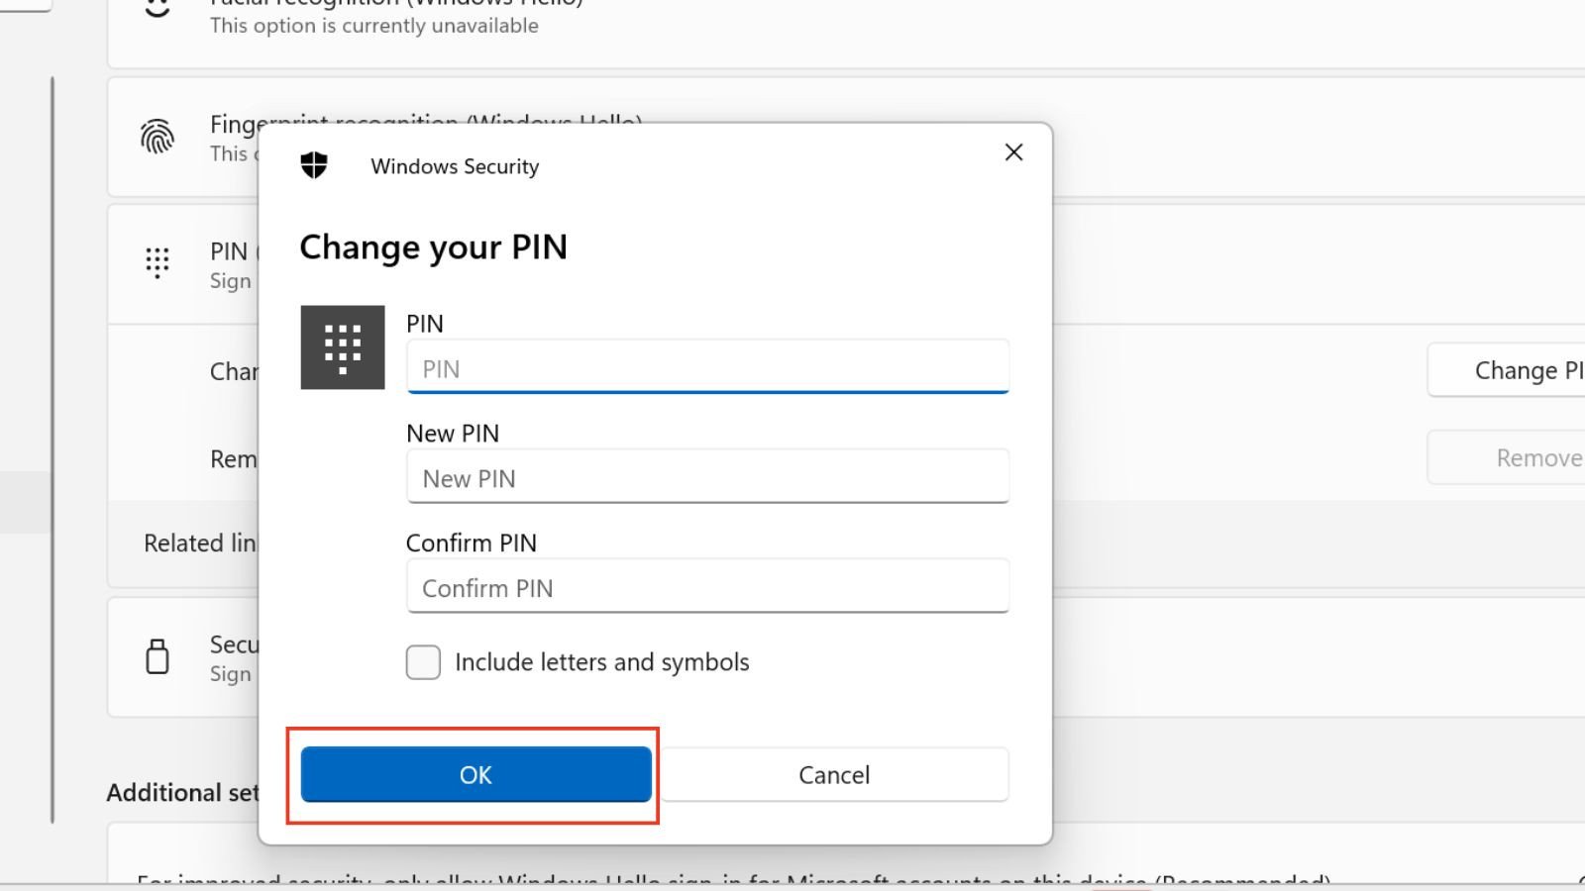Screen dimensions: 1585x891
Task: Select the security key icon
Action: pos(158,655)
